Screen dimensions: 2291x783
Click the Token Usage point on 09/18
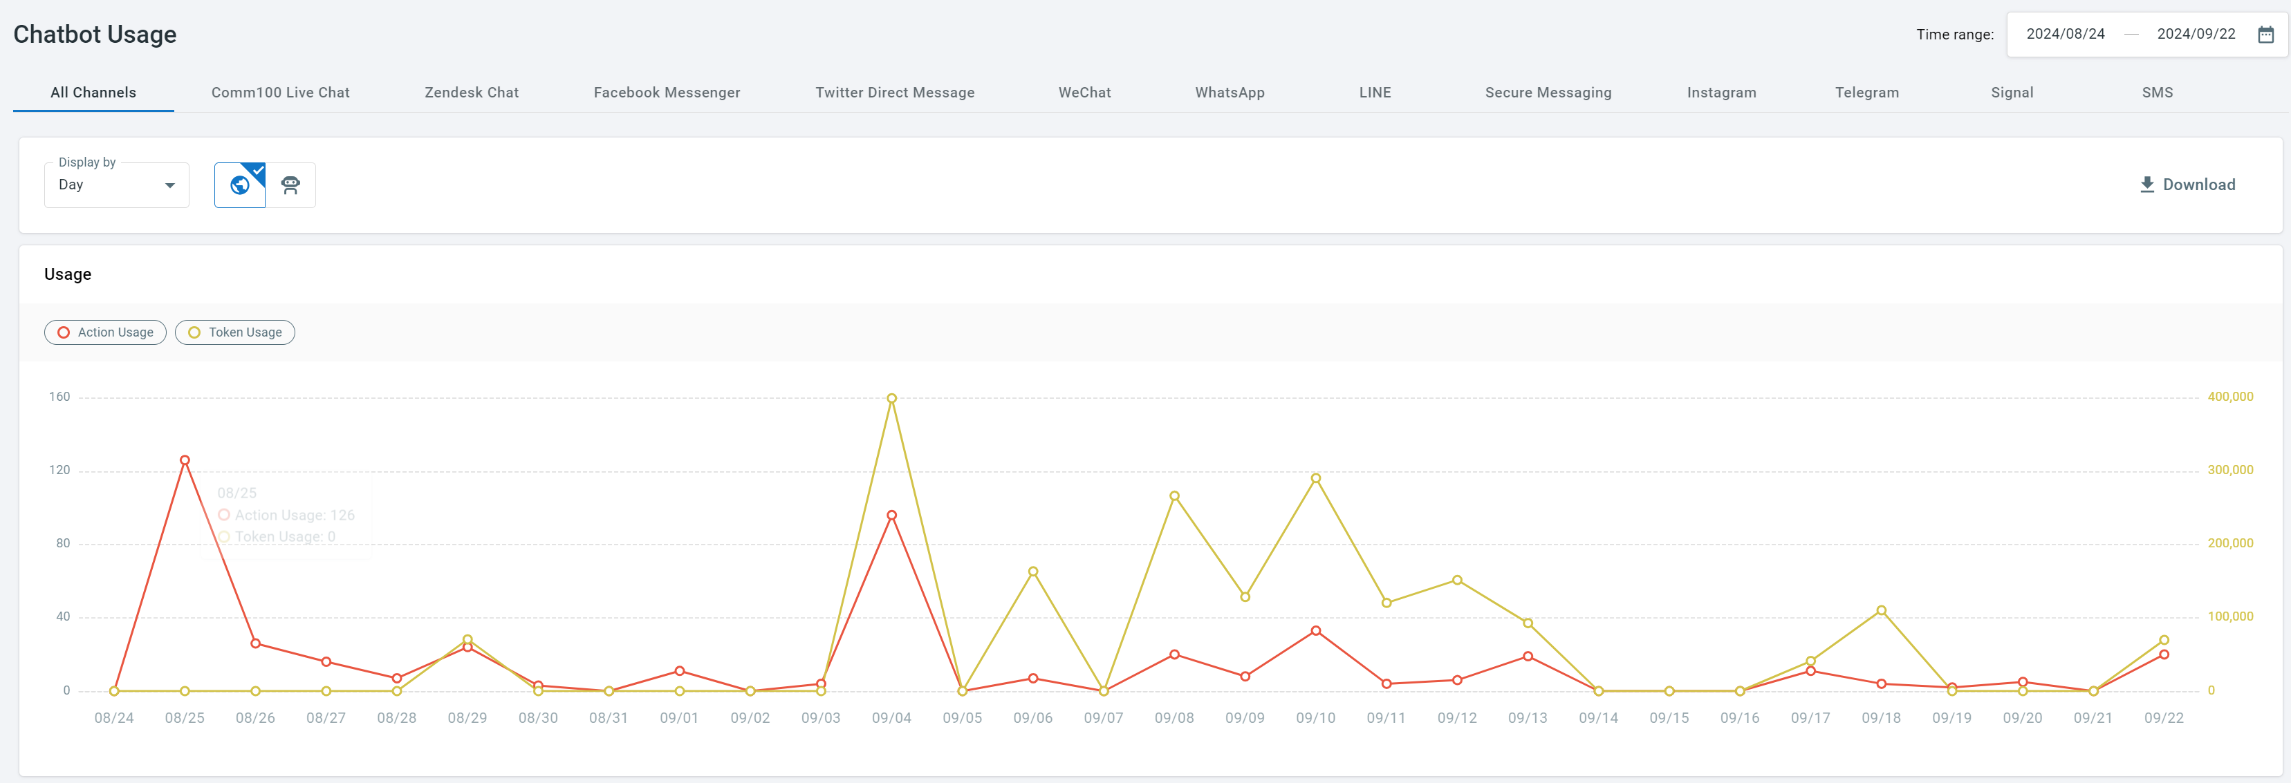[1881, 611]
